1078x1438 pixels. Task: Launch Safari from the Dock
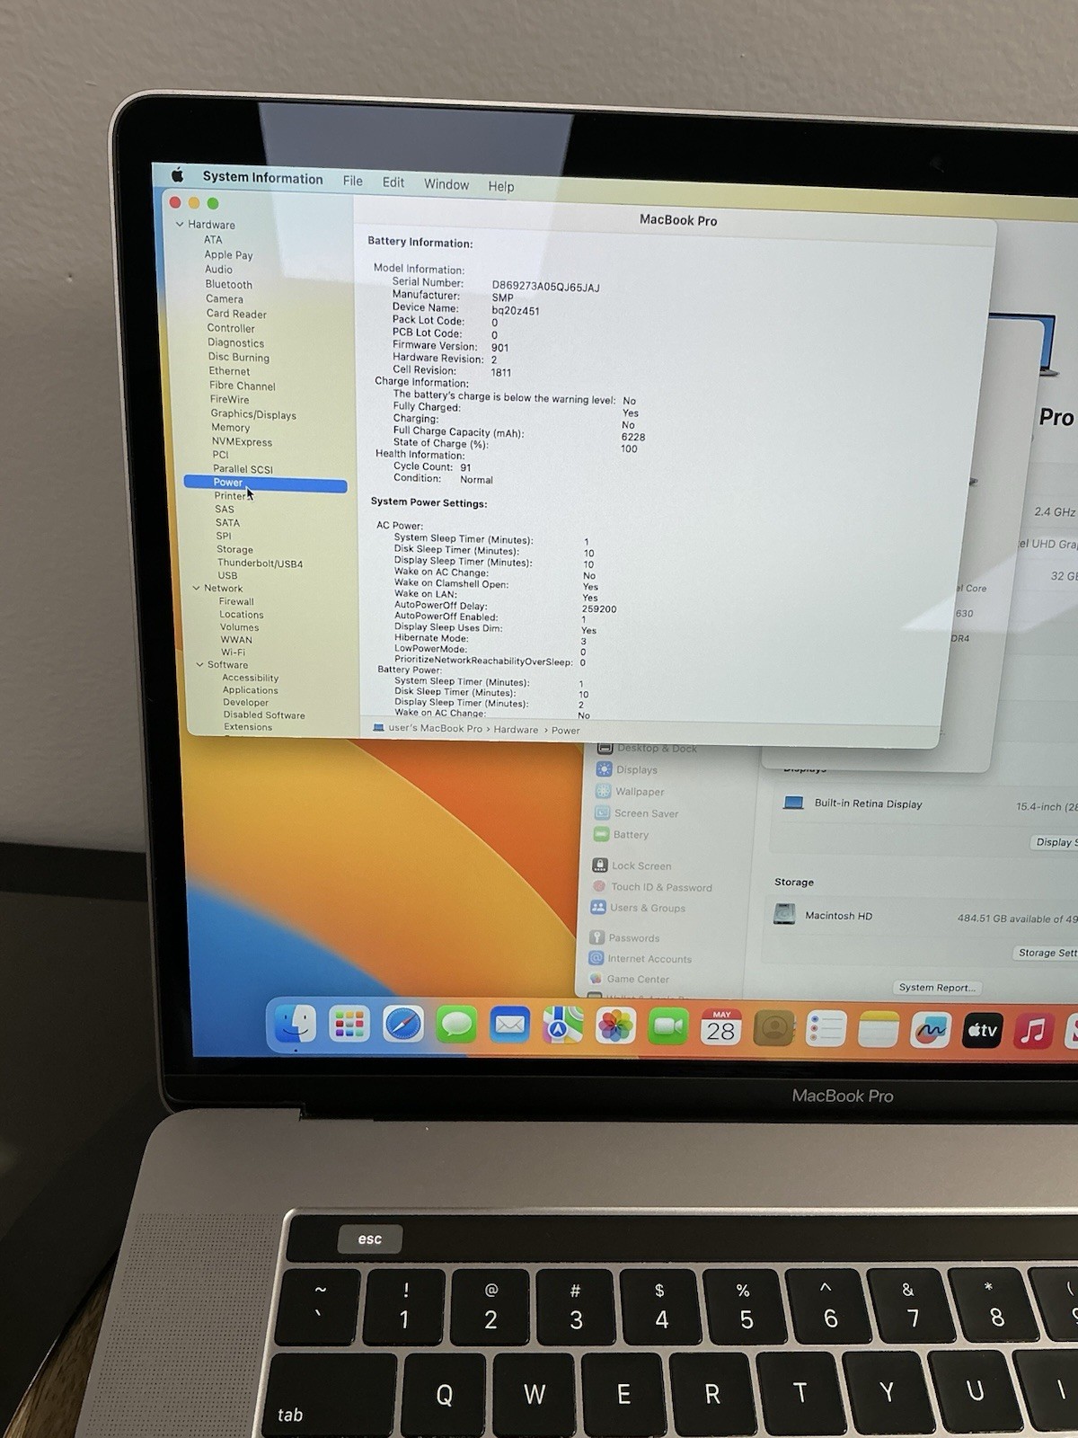[402, 1025]
